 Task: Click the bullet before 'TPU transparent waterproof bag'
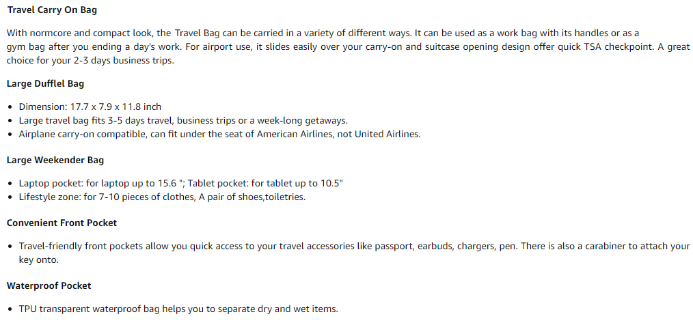coord(10,309)
